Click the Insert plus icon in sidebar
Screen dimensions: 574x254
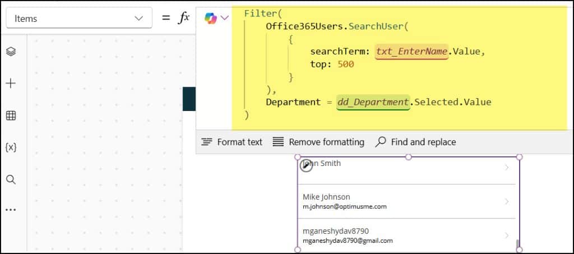pos(11,84)
